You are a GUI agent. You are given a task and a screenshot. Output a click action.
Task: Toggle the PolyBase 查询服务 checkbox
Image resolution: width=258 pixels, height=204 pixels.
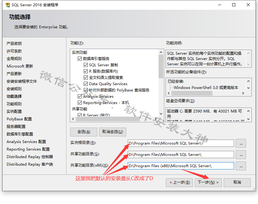coord(86,90)
